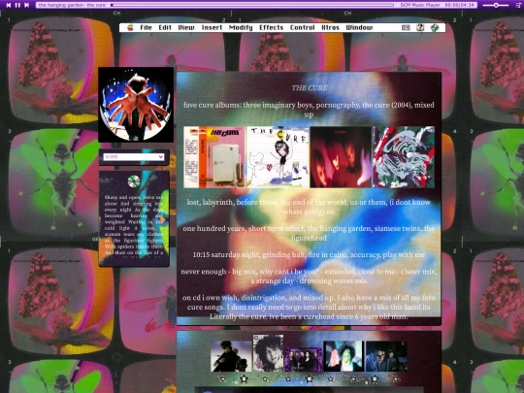This screenshot has width=524, height=393.
Task: Open the Edit menu
Action: click(165, 27)
